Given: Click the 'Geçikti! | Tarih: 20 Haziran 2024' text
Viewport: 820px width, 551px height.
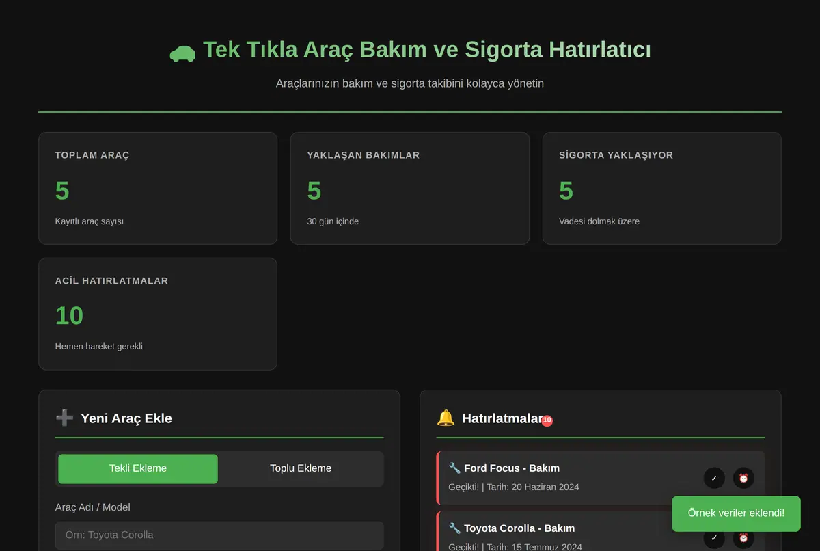Looking at the screenshot, I should click(x=514, y=487).
